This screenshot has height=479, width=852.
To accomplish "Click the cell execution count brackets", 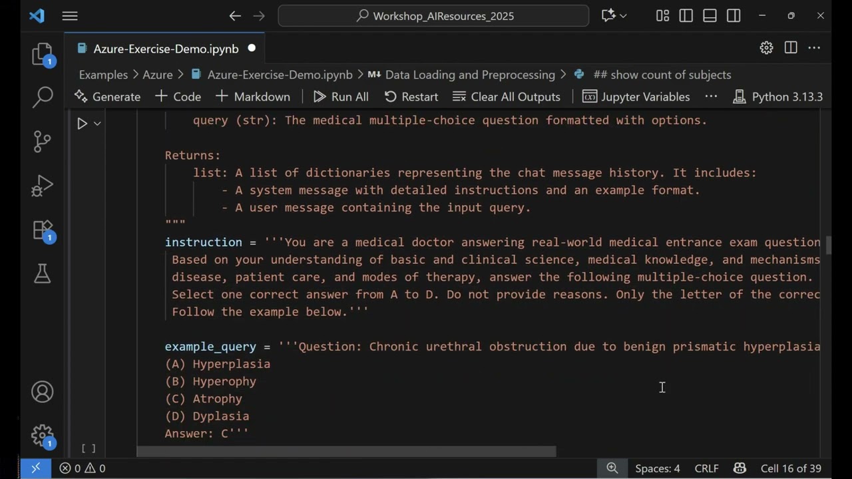I will click(89, 449).
